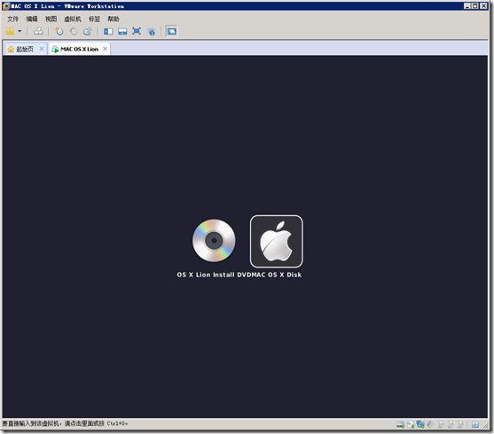Screen dimensions: 494x434
Task: Open the snapshot manager icon
Action: coord(87,31)
